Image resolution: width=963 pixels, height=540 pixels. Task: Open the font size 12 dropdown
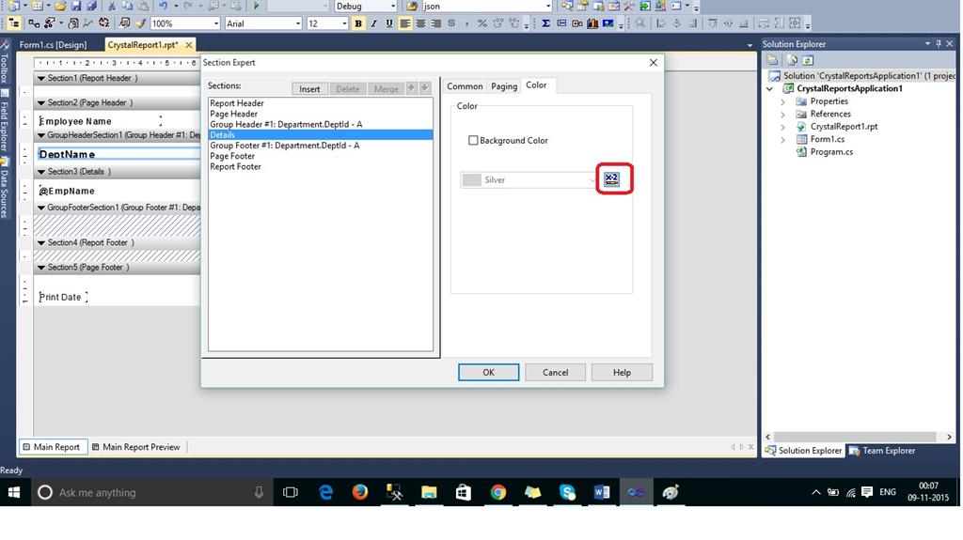click(344, 23)
